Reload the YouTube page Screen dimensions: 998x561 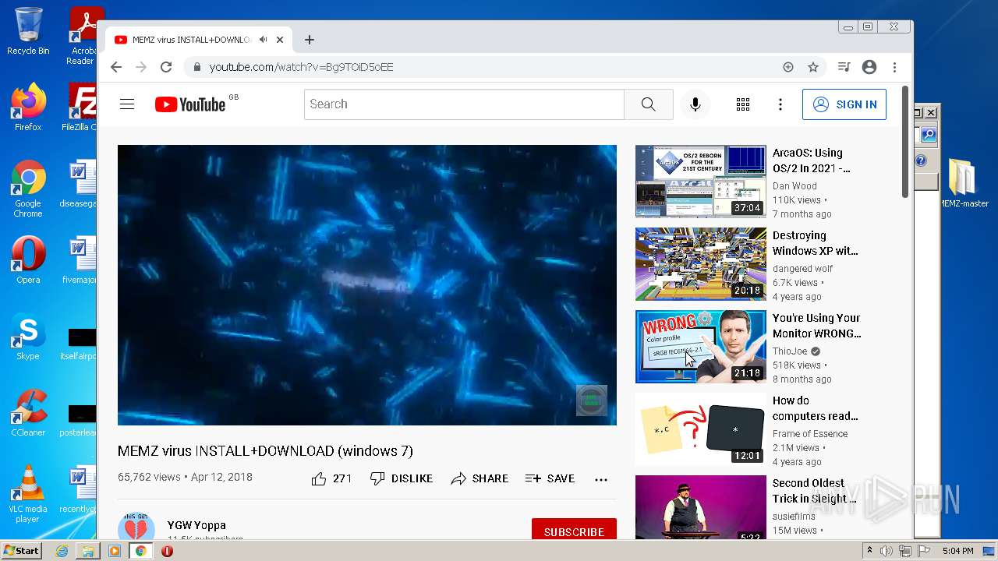point(166,67)
